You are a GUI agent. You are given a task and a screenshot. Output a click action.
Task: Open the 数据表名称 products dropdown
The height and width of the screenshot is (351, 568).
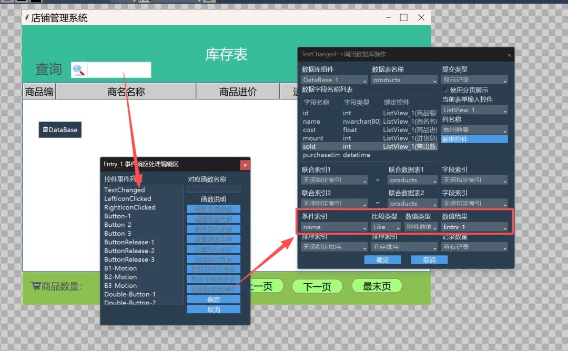pyautogui.click(x=404, y=80)
